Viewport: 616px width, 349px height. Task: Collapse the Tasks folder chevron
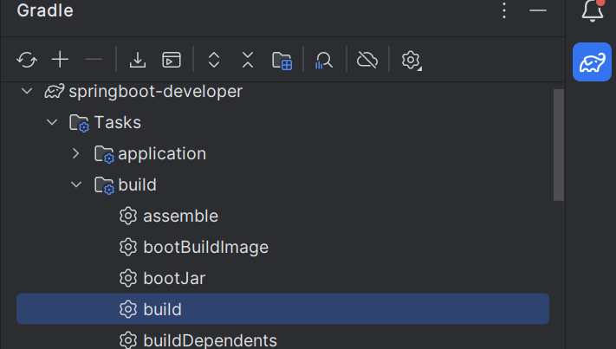click(x=52, y=122)
